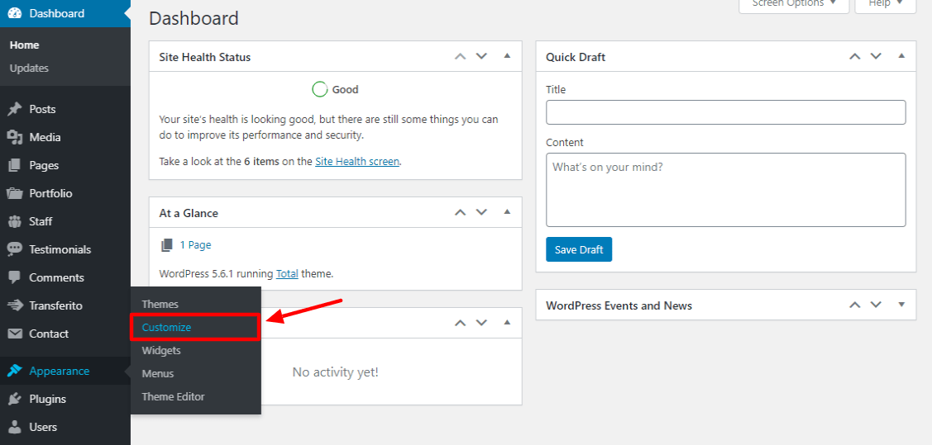Image resolution: width=932 pixels, height=445 pixels.
Task: Expand the WordPress Events and News panel
Action: (x=901, y=305)
